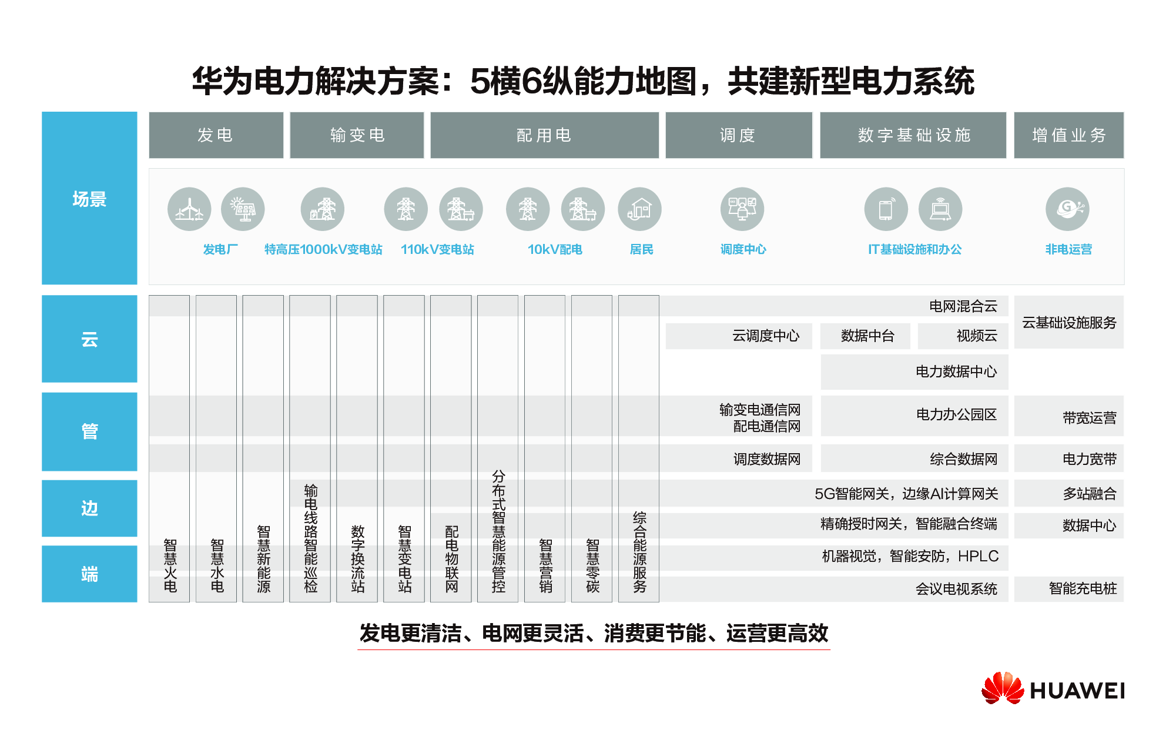
Task: Click the 云基础设施服务 box
Action: tap(1068, 323)
